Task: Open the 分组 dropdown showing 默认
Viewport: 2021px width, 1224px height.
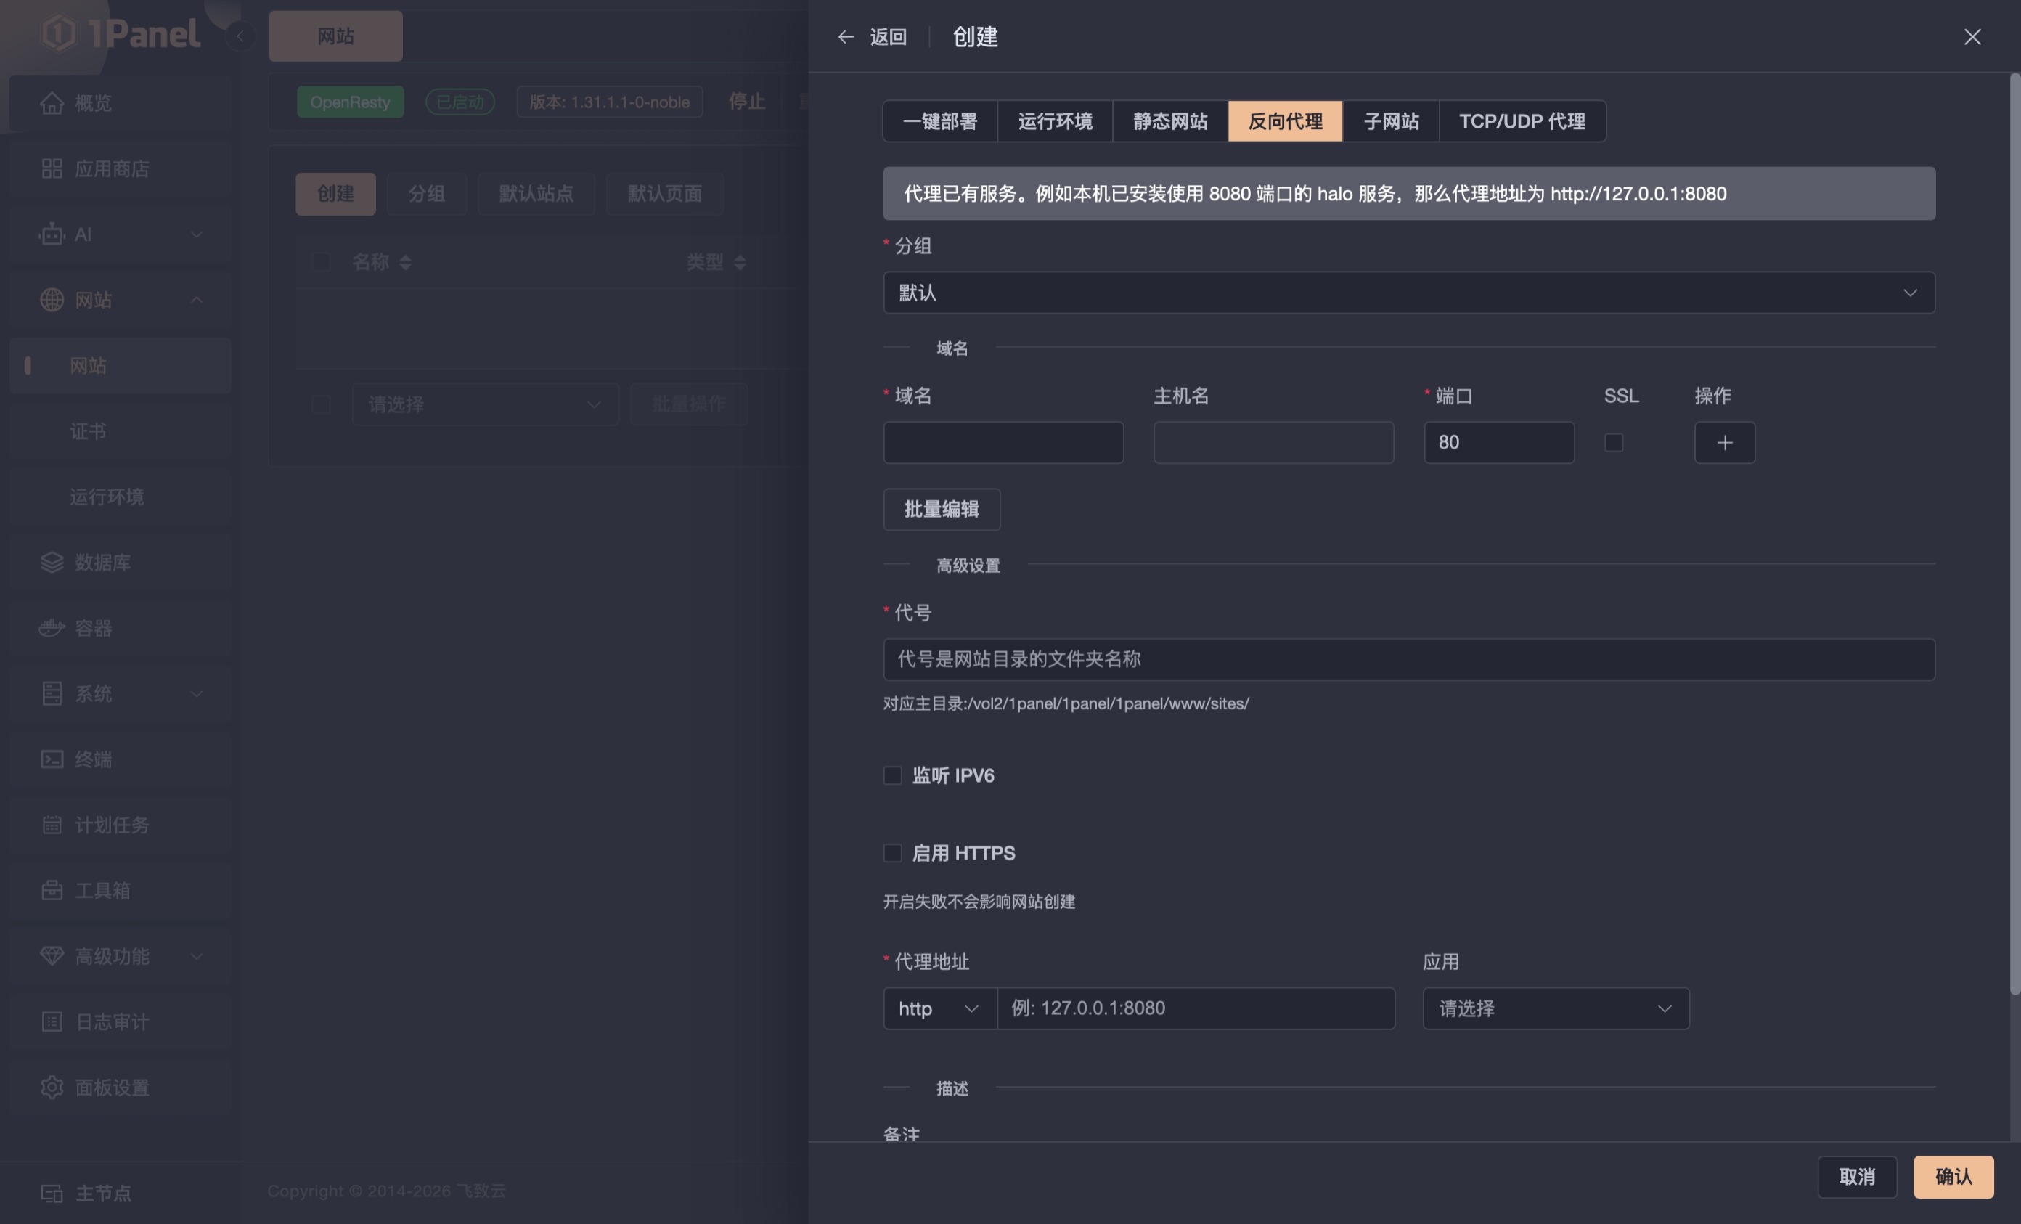Action: [1409, 293]
